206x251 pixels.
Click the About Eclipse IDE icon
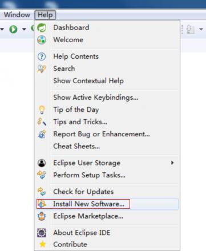click(42, 233)
